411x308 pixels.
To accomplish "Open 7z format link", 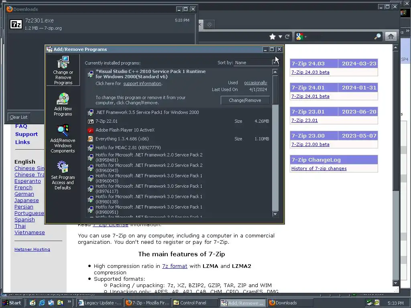I will [175, 266].
